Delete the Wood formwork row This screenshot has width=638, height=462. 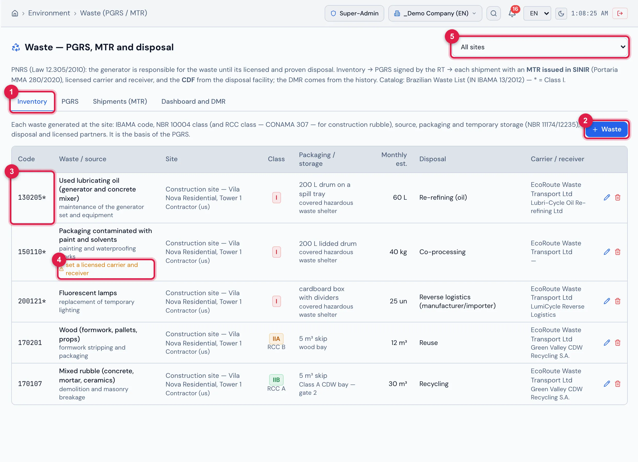click(618, 342)
